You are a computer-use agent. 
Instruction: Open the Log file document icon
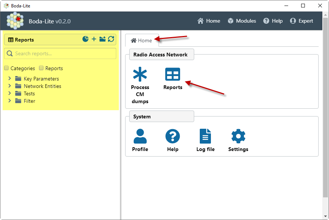[x=205, y=136]
